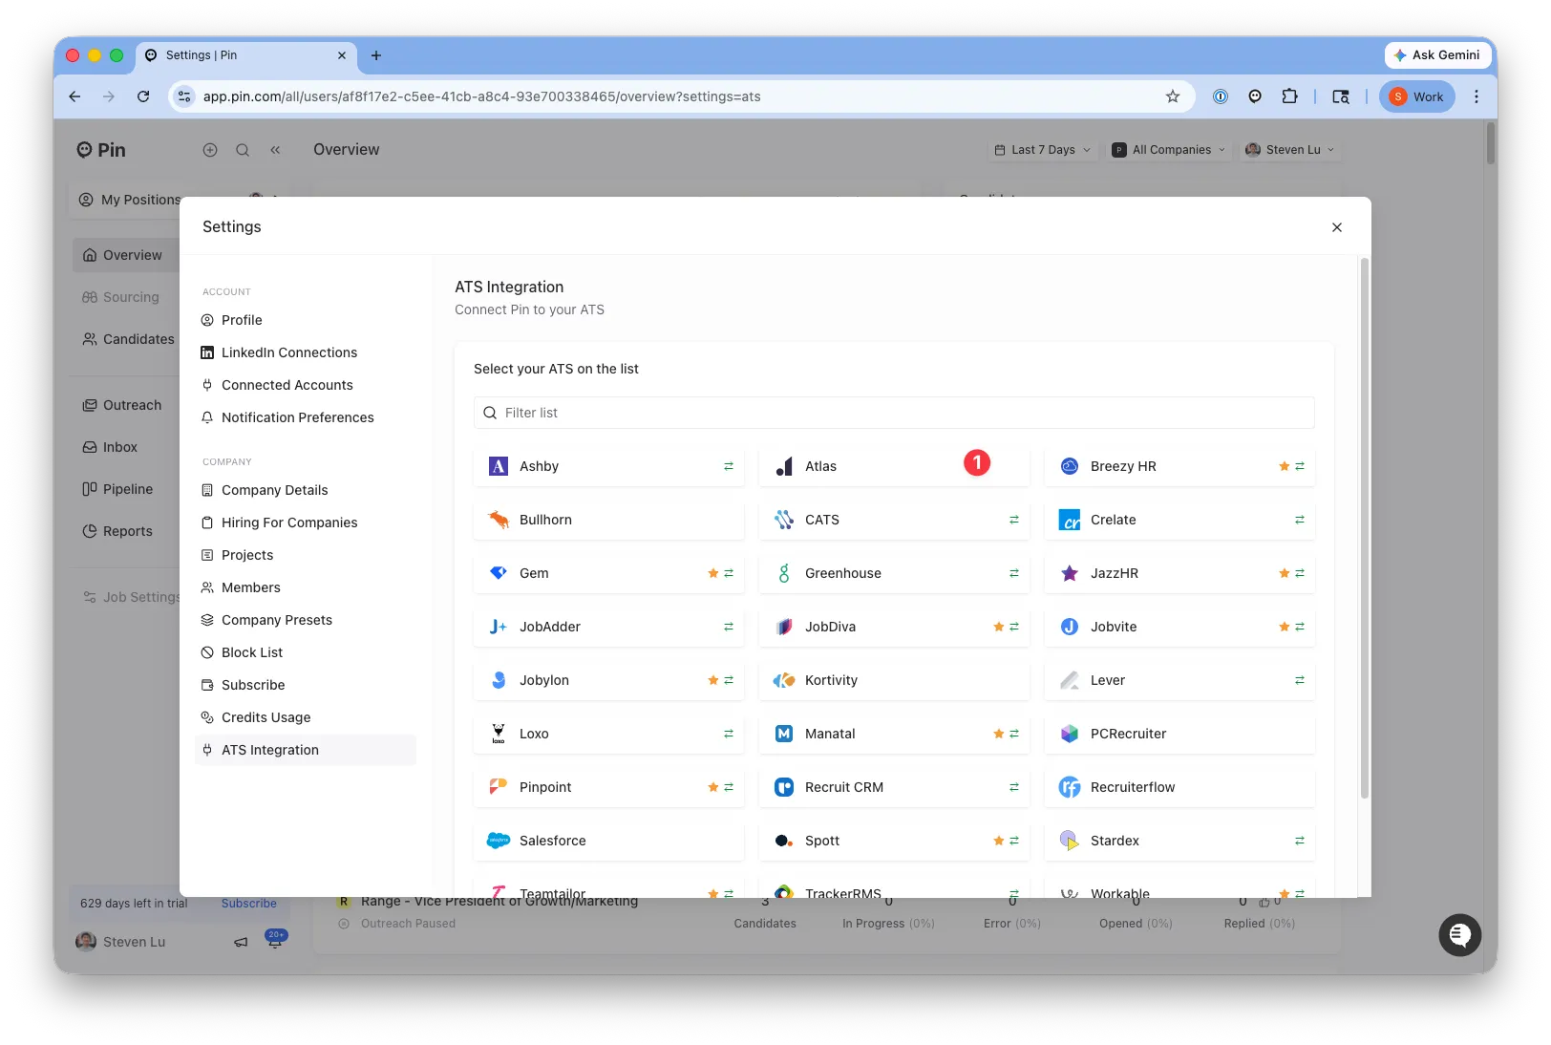Select the Pinpoint logo icon

point(499,787)
